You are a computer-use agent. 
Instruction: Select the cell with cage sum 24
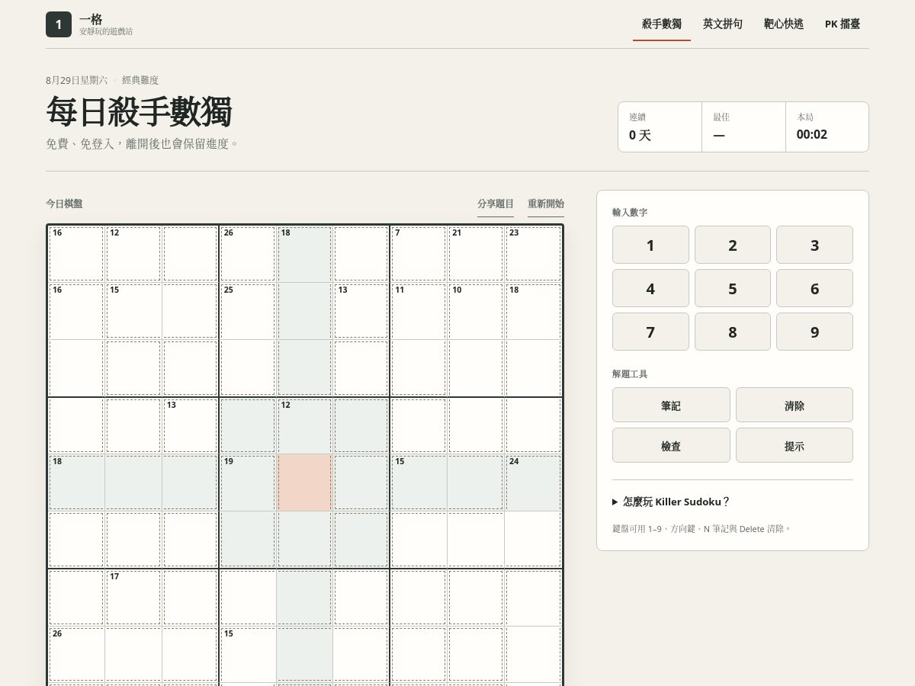pos(533,482)
